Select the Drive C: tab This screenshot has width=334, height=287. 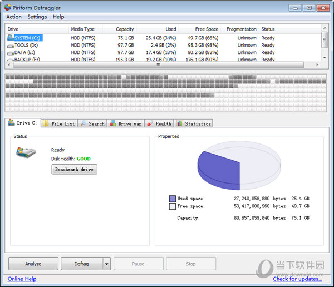(23, 123)
